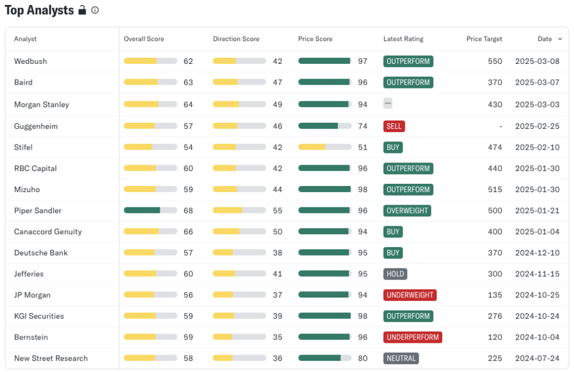Click KGI Securities' OUTPERFORM rating badge

(x=408, y=316)
